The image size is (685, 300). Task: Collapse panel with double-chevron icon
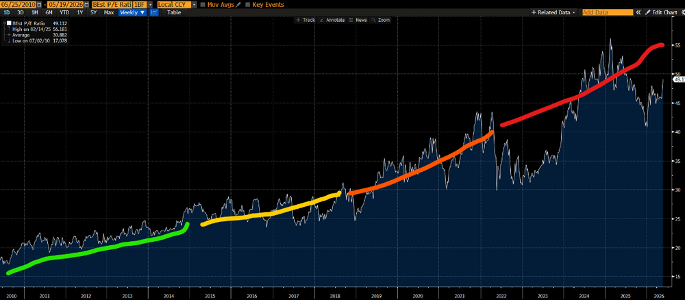pos(638,12)
